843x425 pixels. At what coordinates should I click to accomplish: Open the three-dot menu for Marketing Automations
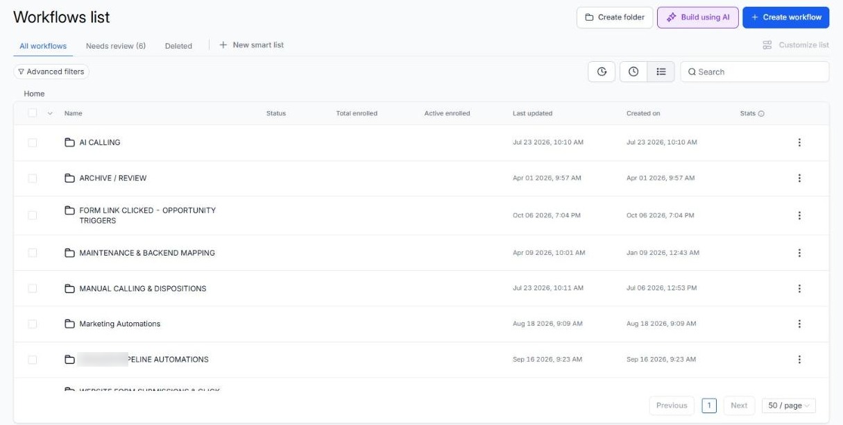799,324
